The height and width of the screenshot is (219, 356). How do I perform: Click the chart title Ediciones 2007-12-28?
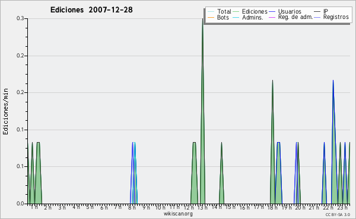[x=91, y=10]
